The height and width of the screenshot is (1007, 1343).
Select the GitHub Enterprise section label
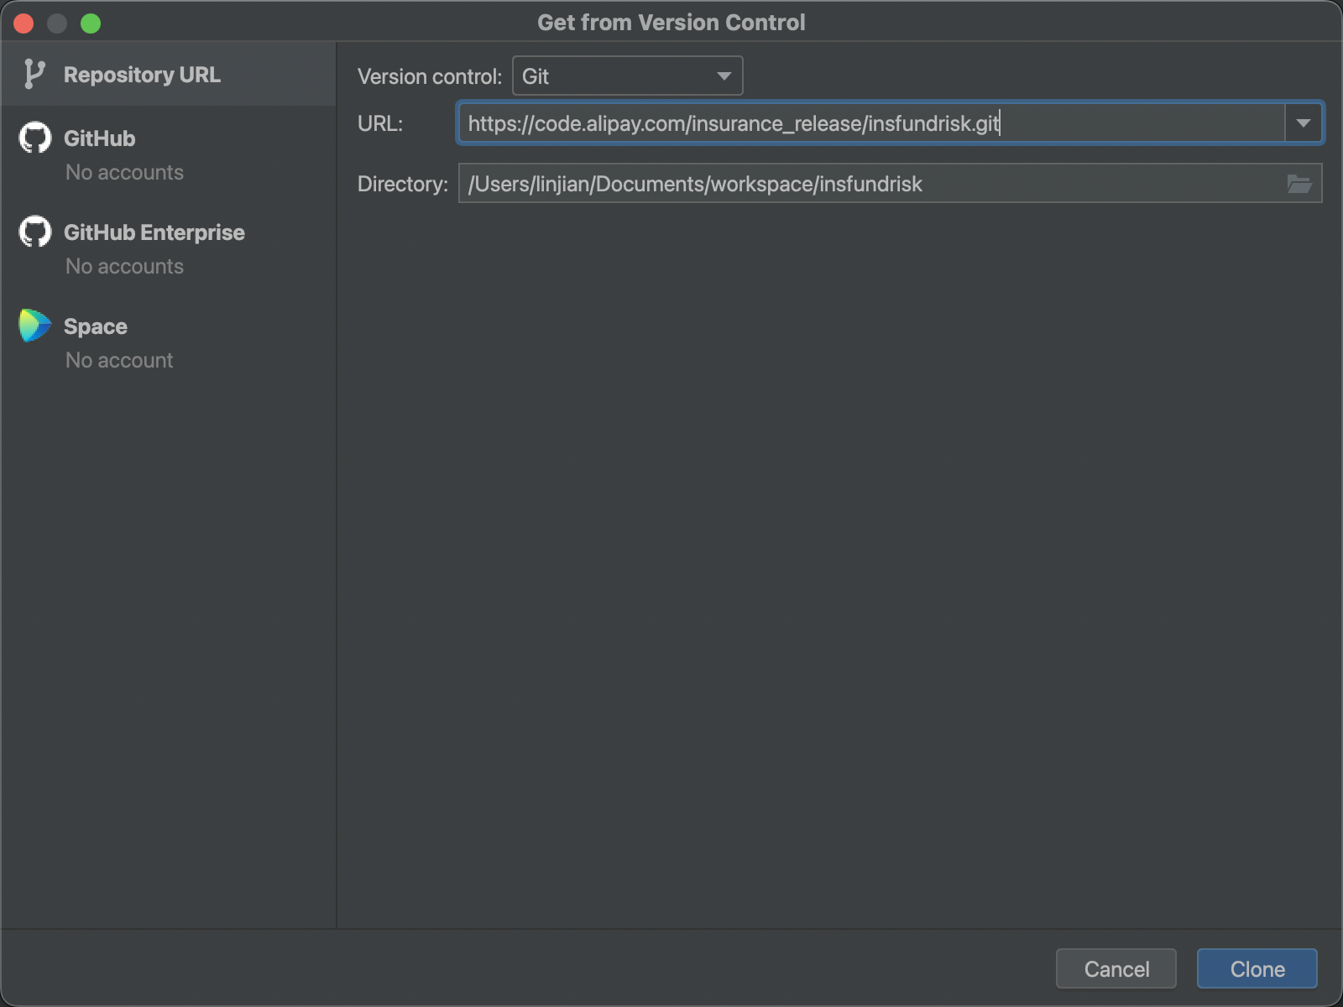(154, 232)
